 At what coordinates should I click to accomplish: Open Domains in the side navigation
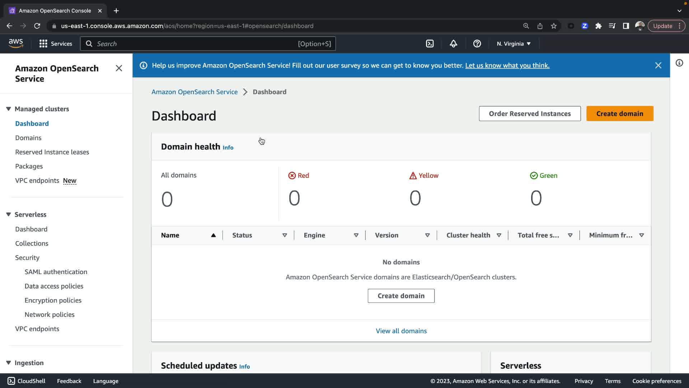(x=28, y=138)
